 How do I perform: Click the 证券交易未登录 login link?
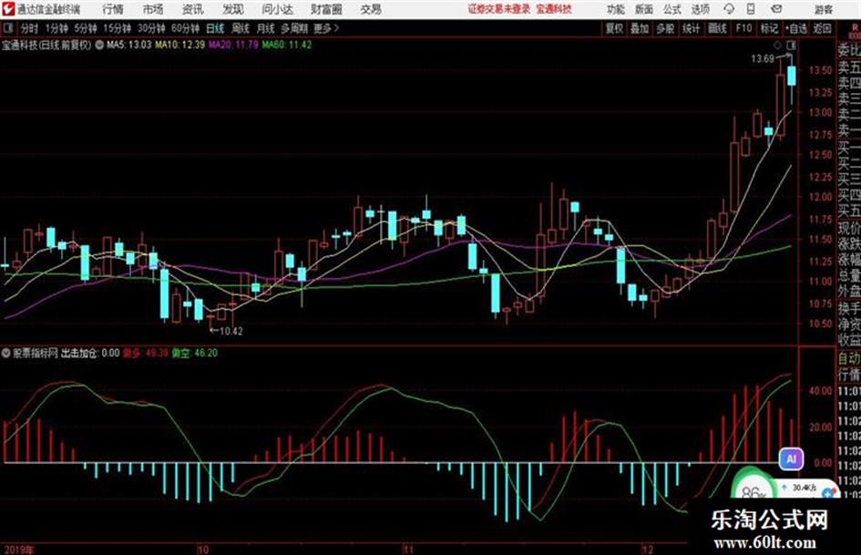499,9
